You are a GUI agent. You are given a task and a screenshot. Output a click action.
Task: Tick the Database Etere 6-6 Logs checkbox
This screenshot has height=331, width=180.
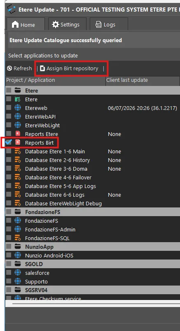click(x=9, y=194)
